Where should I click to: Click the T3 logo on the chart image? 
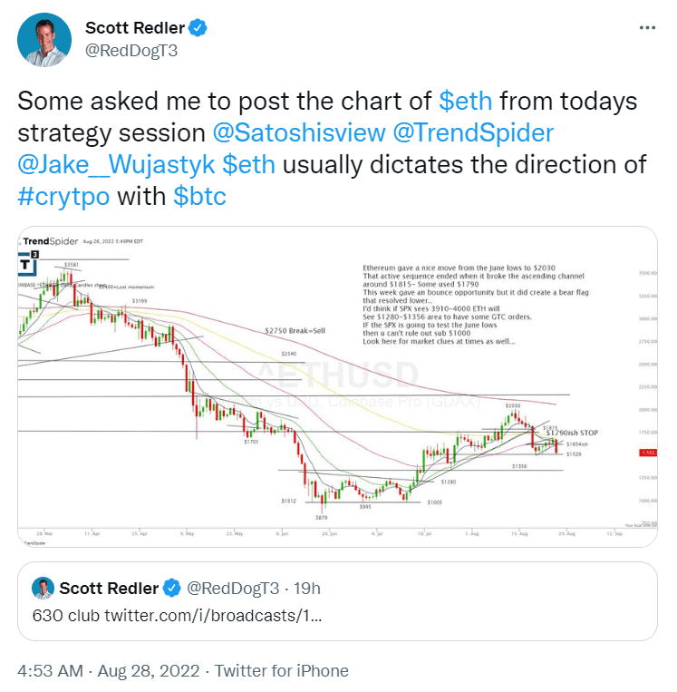pos(28,264)
